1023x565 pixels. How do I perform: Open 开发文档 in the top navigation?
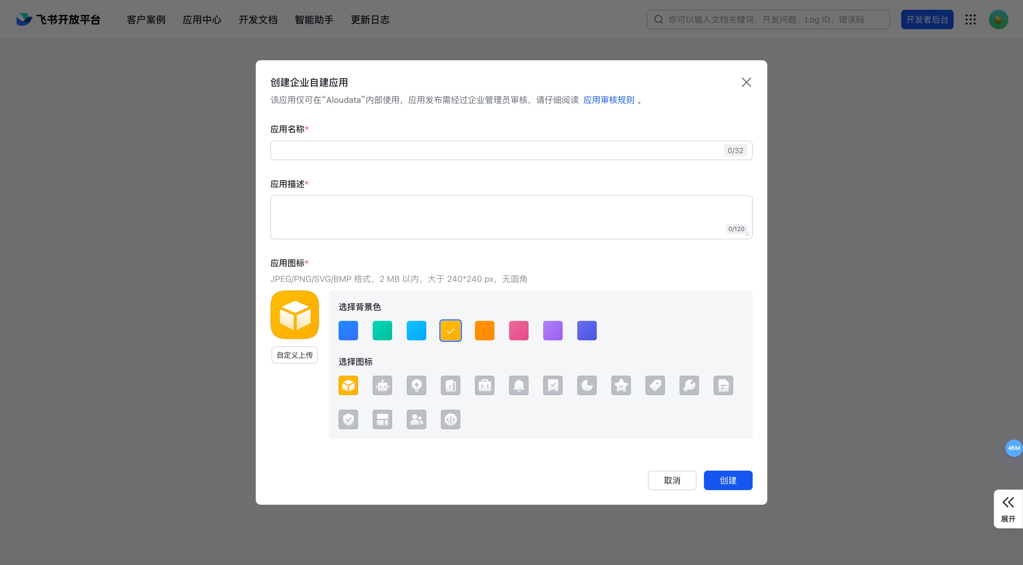(258, 19)
